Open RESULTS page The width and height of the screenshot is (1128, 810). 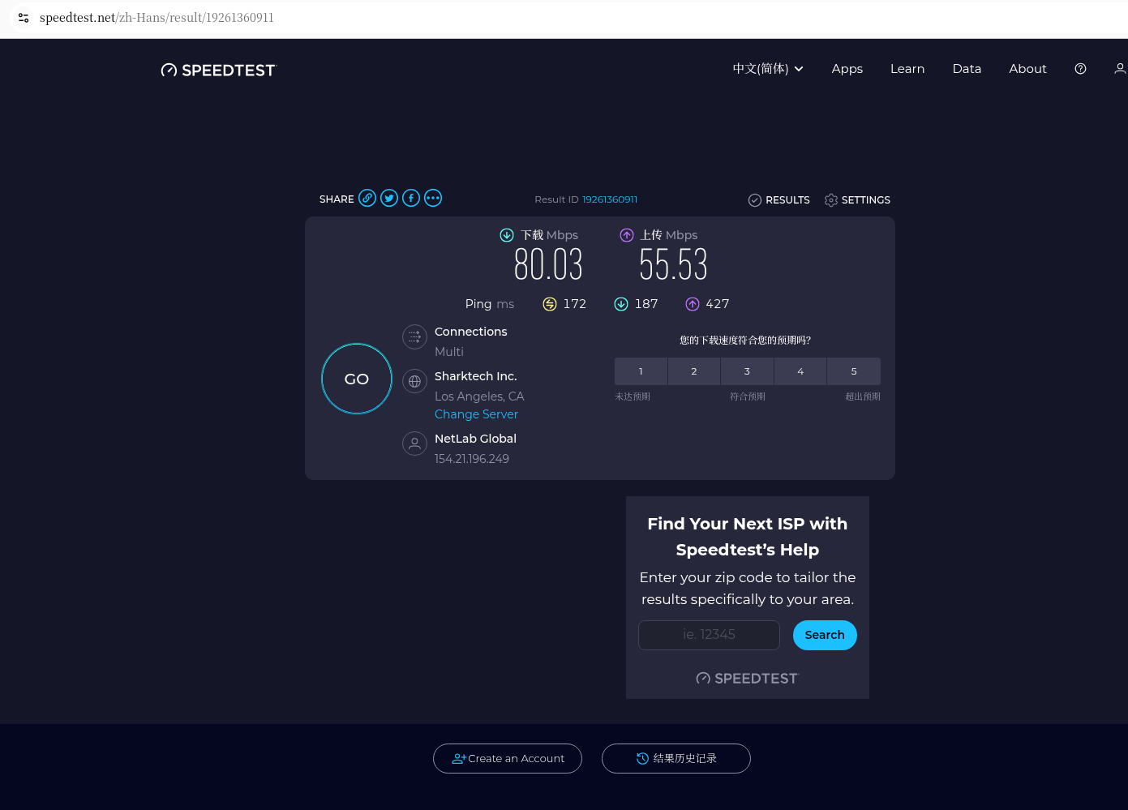(x=778, y=200)
